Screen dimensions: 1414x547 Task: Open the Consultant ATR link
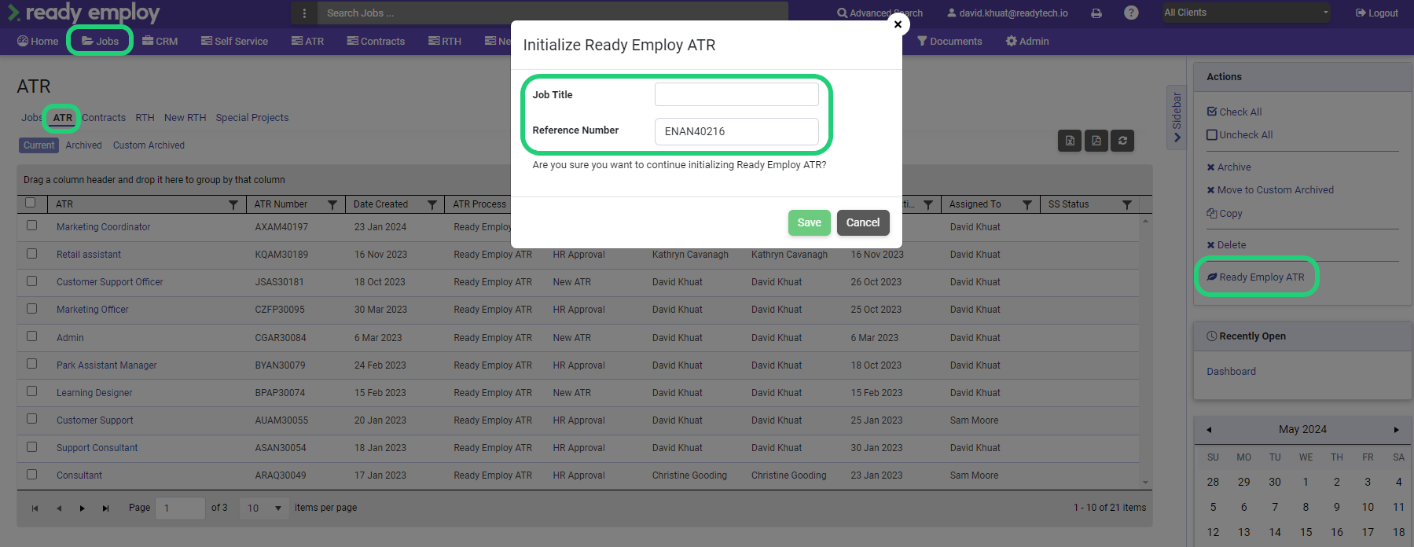click(x=79, y=475)
